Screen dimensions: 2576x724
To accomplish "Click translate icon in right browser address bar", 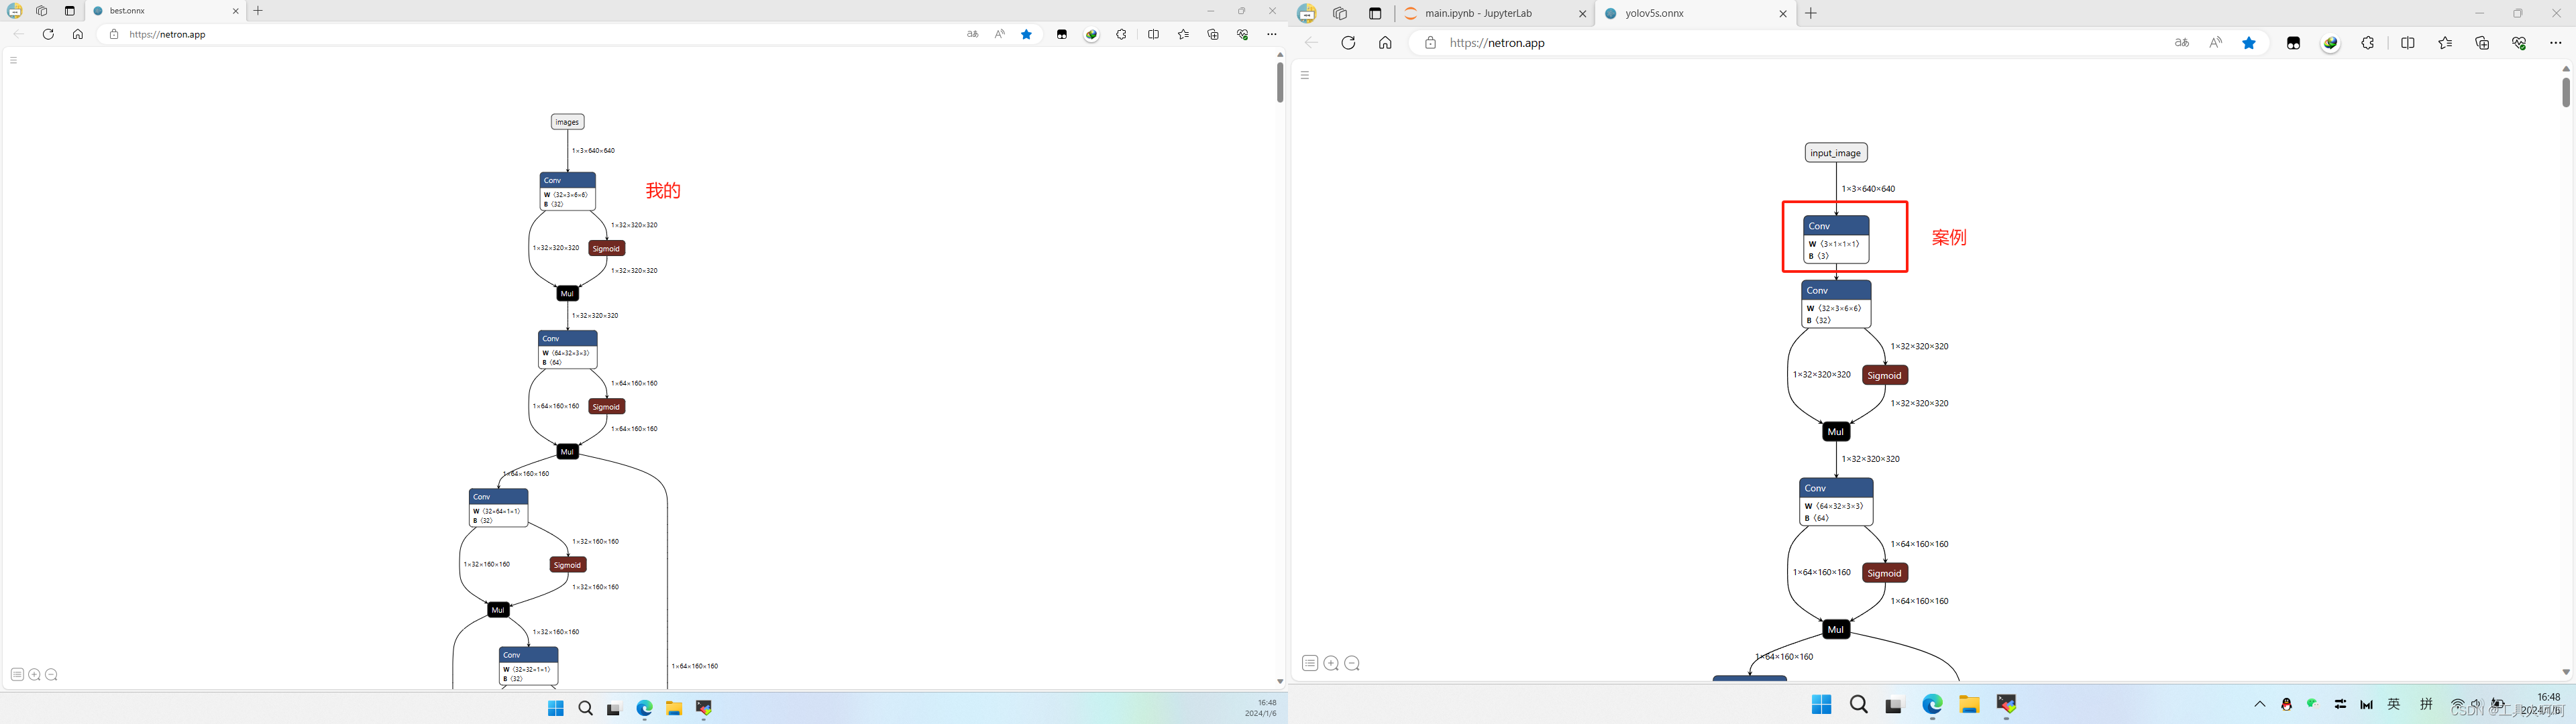I will click(2182, 43).
